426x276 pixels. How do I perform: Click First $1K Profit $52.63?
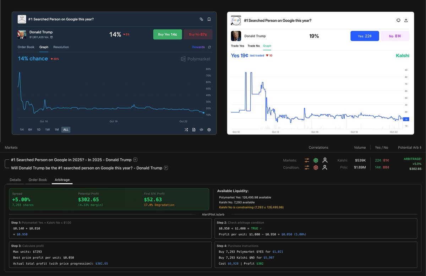[x=153, y=200]
